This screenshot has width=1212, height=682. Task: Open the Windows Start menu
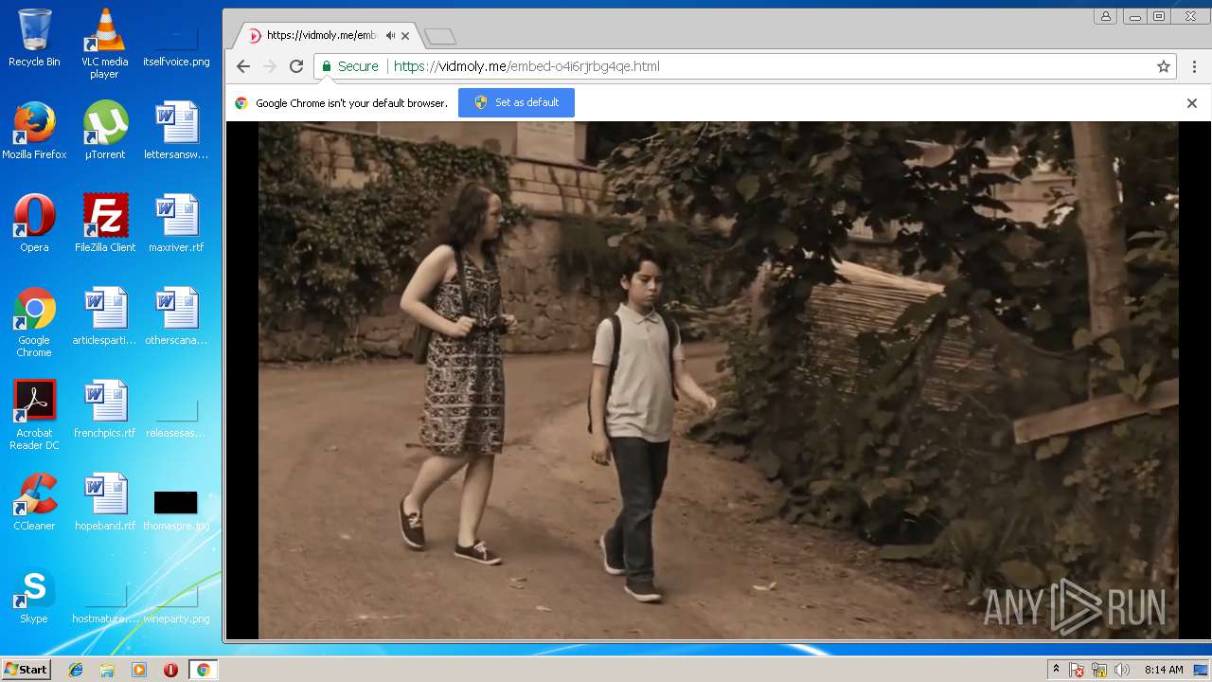(x=26, y=670)
